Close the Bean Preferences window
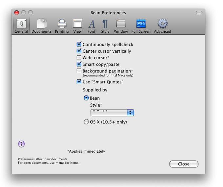The height and width of the screenshot is (187, 223). pos(17,13)
